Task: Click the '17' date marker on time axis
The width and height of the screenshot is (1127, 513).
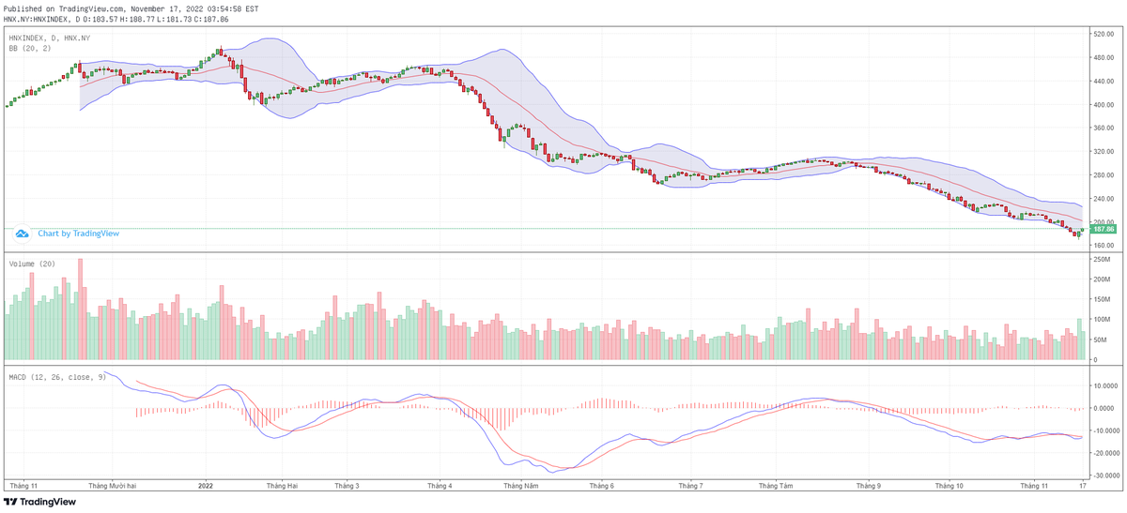Action: [1082, 486]
